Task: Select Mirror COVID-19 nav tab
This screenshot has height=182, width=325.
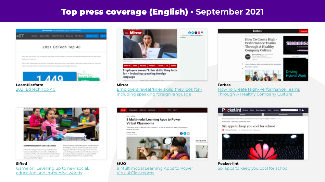Action: (x=127, y=66)
